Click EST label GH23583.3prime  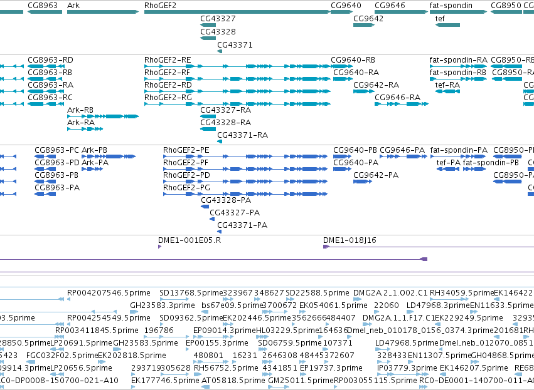[x=163, y=305]
